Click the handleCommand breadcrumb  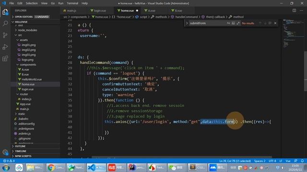tap(186, 17)
